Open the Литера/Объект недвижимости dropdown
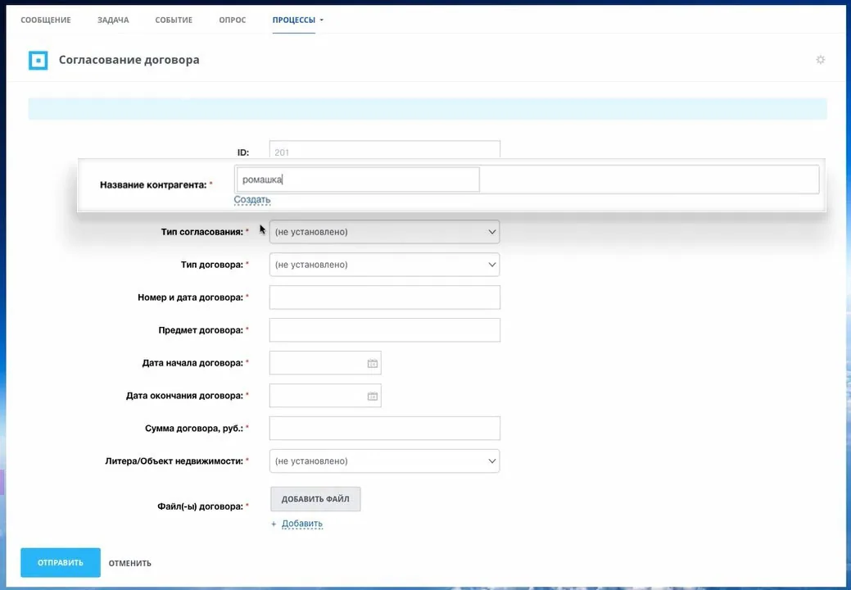The image size is (851, 590). [x=384, y=461]
